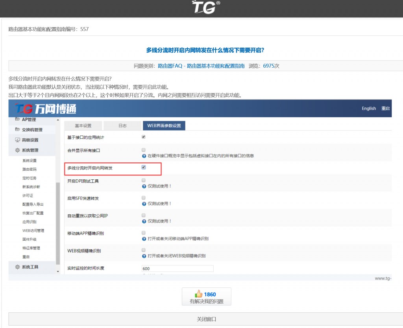Click the 系统管理 gear icon
This screenshot has width=403, height=328.
coord(17,150)
